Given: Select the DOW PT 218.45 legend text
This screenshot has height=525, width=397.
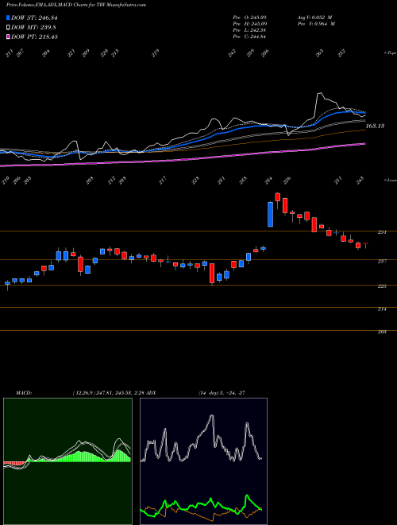Looking at the screenshot, I should tap(34, 37).
